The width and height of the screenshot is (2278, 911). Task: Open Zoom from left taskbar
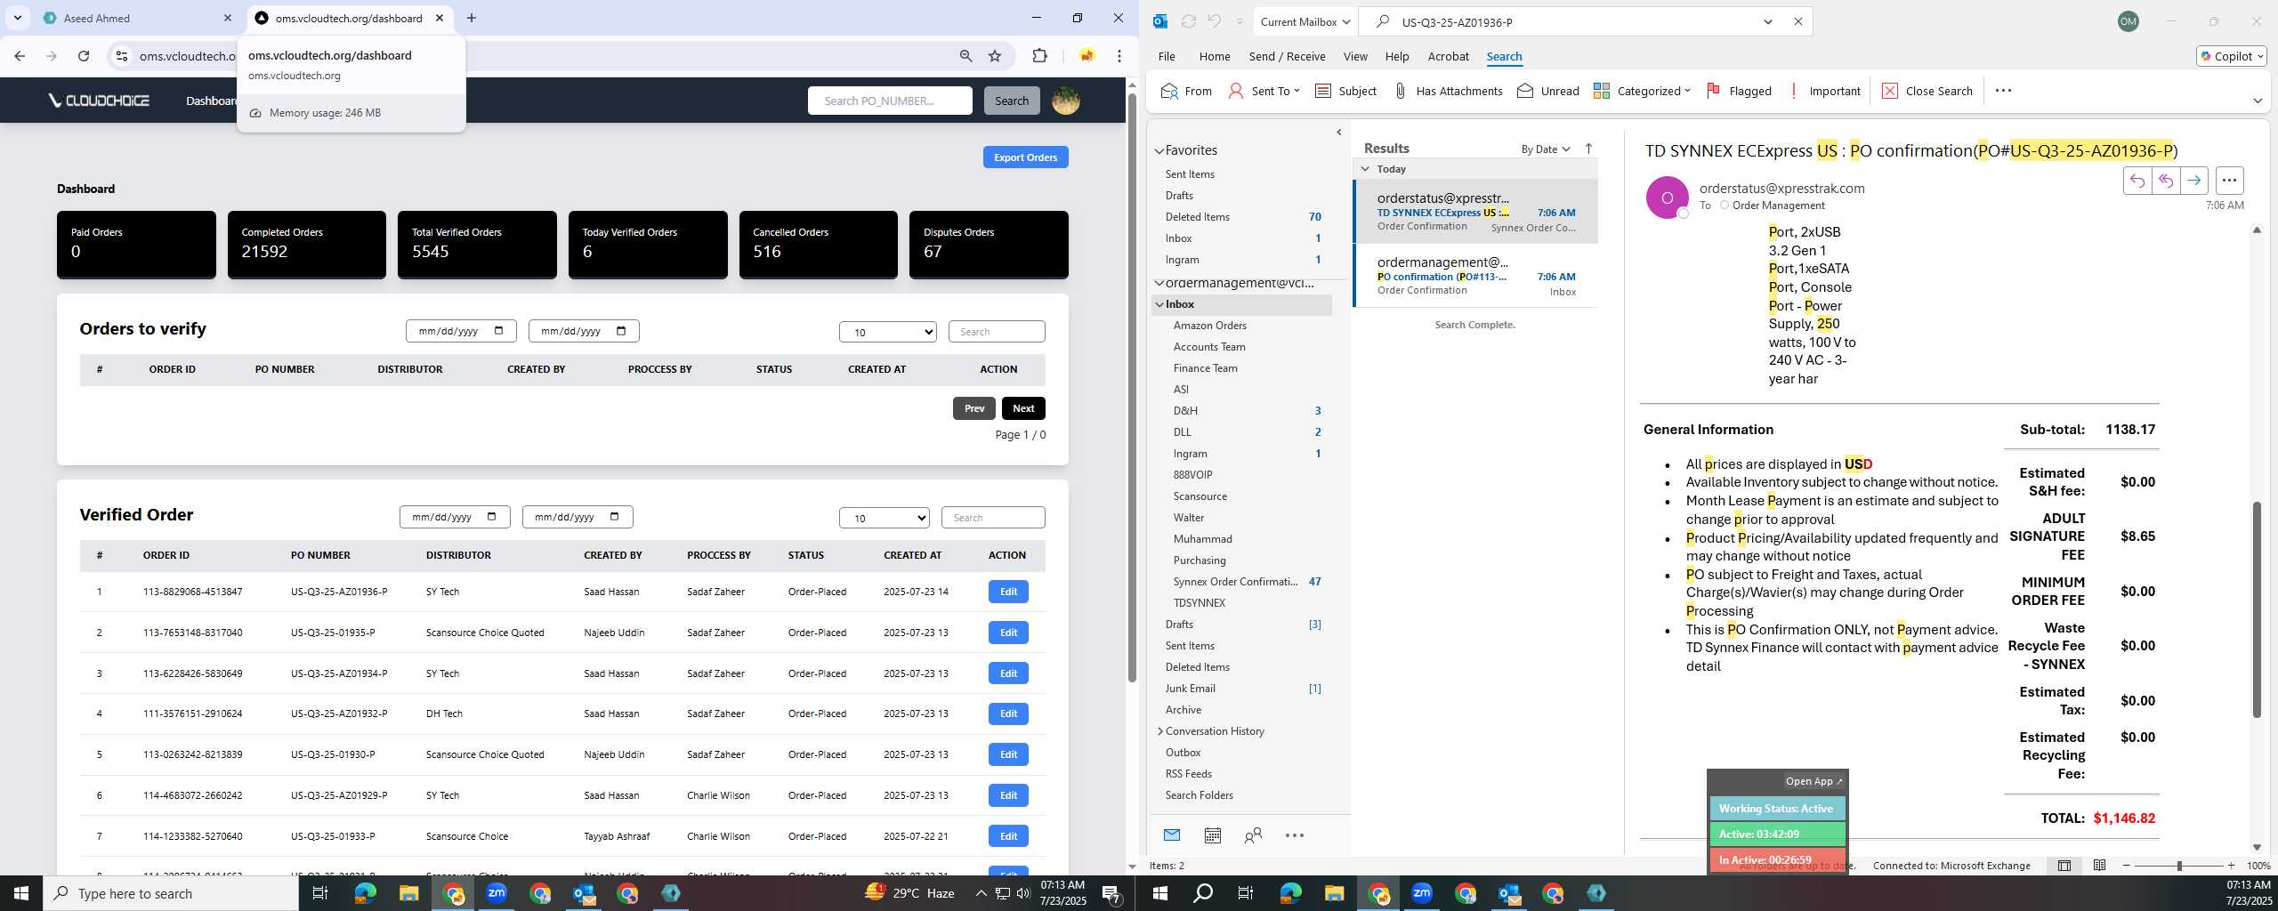[x=497, y=893]
